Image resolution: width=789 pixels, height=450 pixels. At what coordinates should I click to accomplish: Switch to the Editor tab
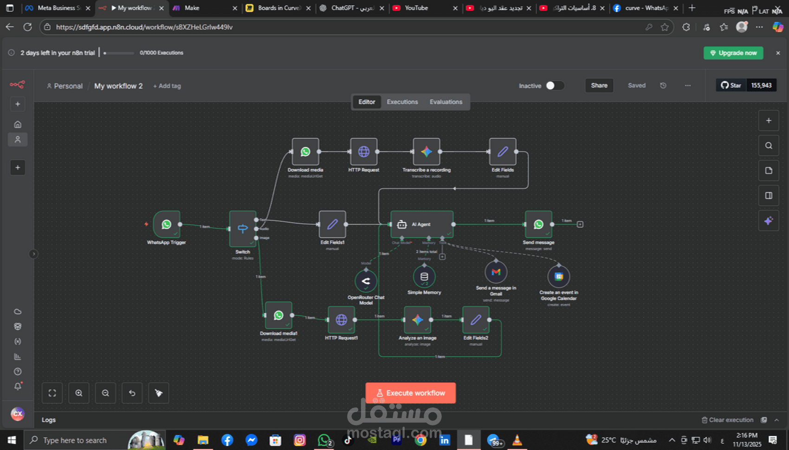367,102
